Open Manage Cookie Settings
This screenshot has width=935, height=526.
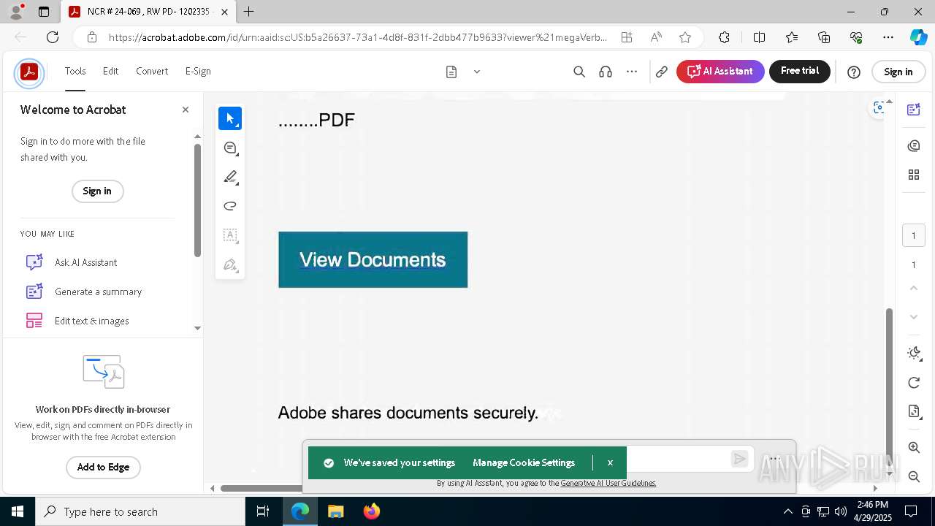(x=524, y=462)
